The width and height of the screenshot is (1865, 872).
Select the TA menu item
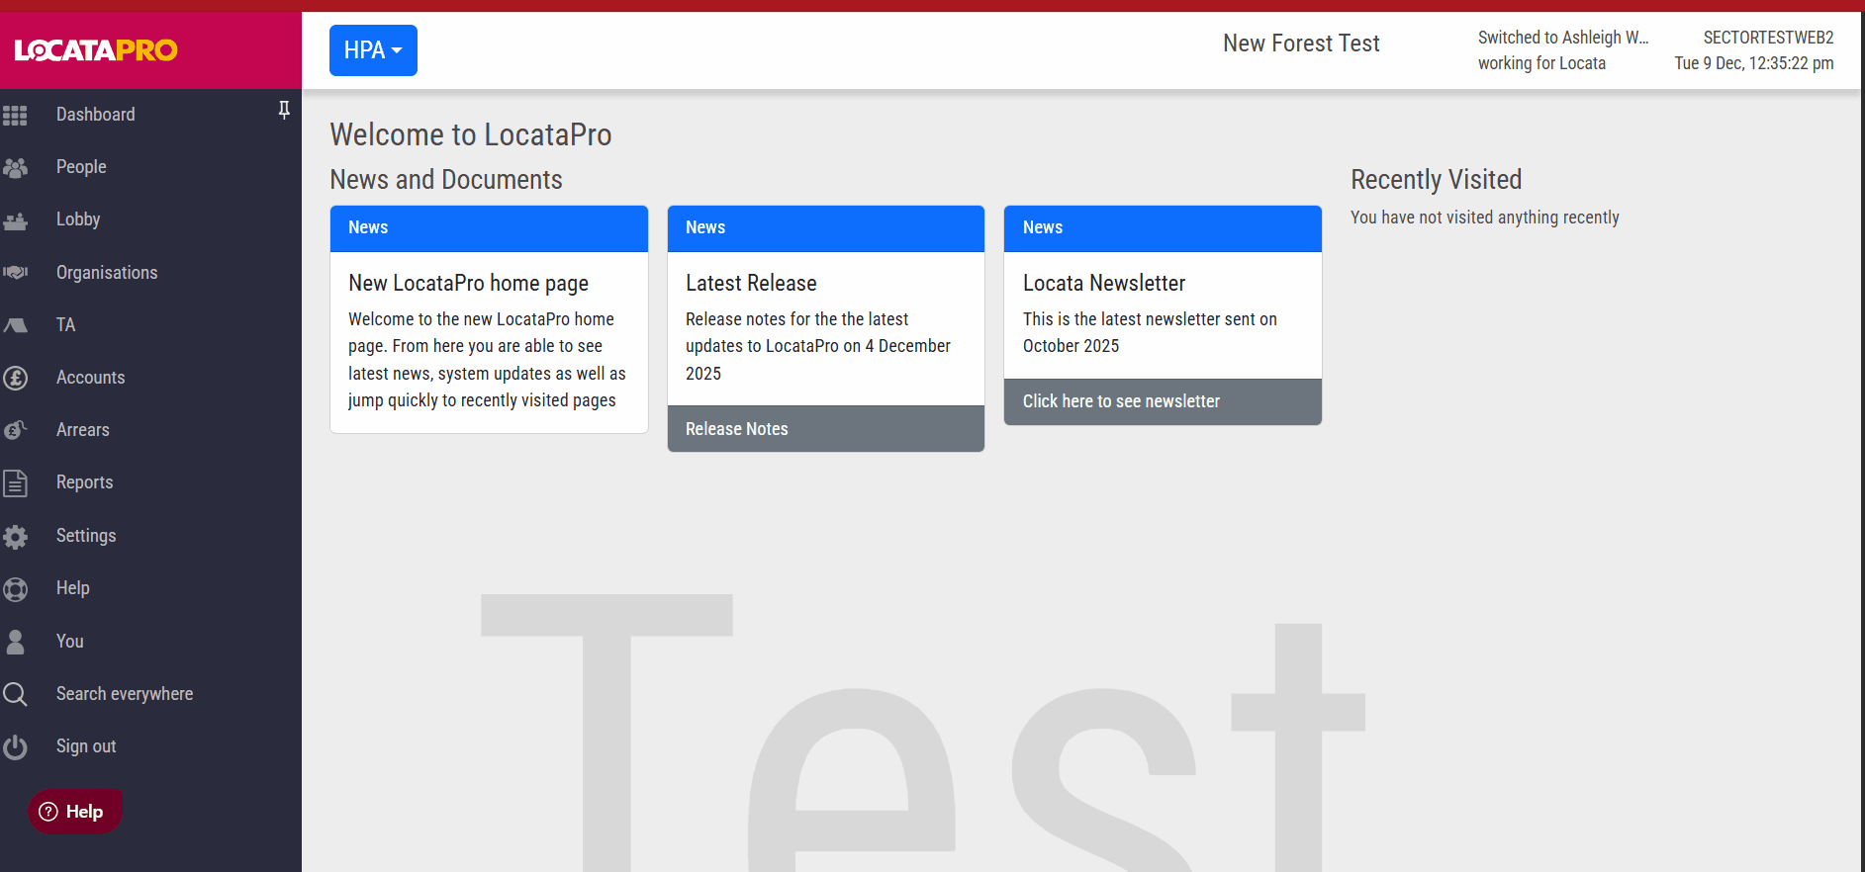click(65, 325)
